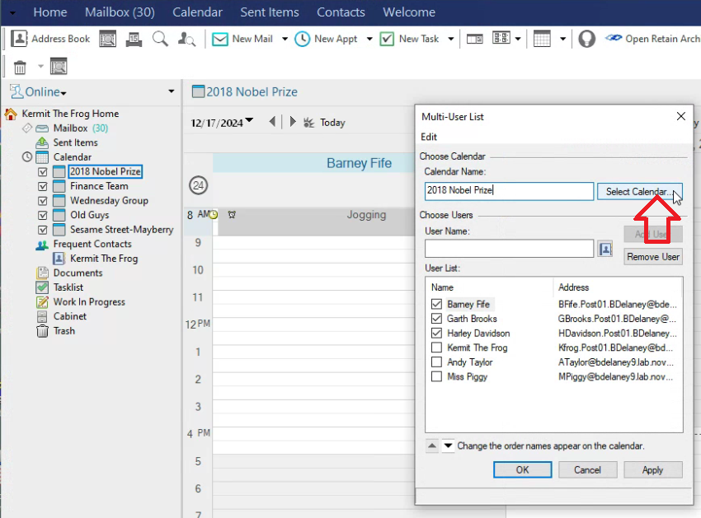The height and width of the screenshot is (518, 701).
Task: Go to the next day arrow
Action: [x=293, y=121]
